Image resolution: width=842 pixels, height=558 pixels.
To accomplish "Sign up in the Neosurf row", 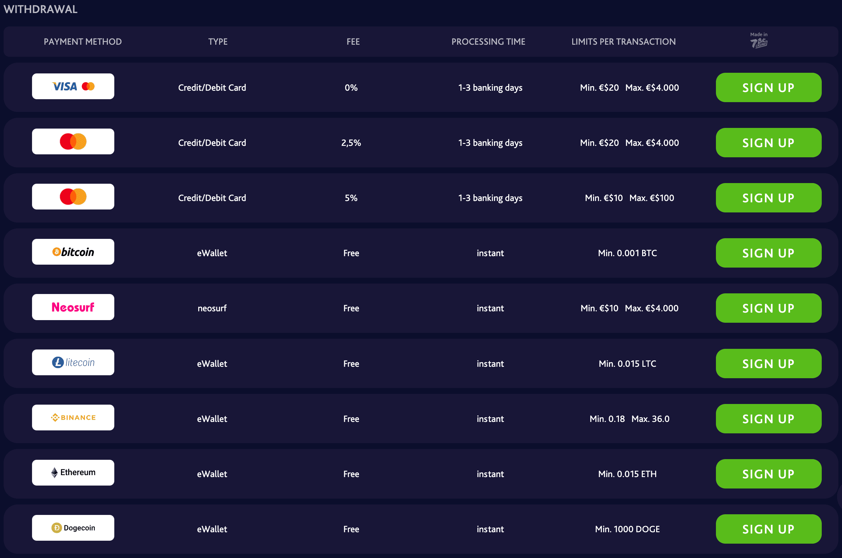I will (x=769, y=308).
